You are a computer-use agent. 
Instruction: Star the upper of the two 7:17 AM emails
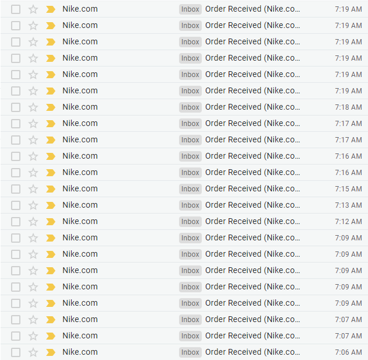click(33, 124)
